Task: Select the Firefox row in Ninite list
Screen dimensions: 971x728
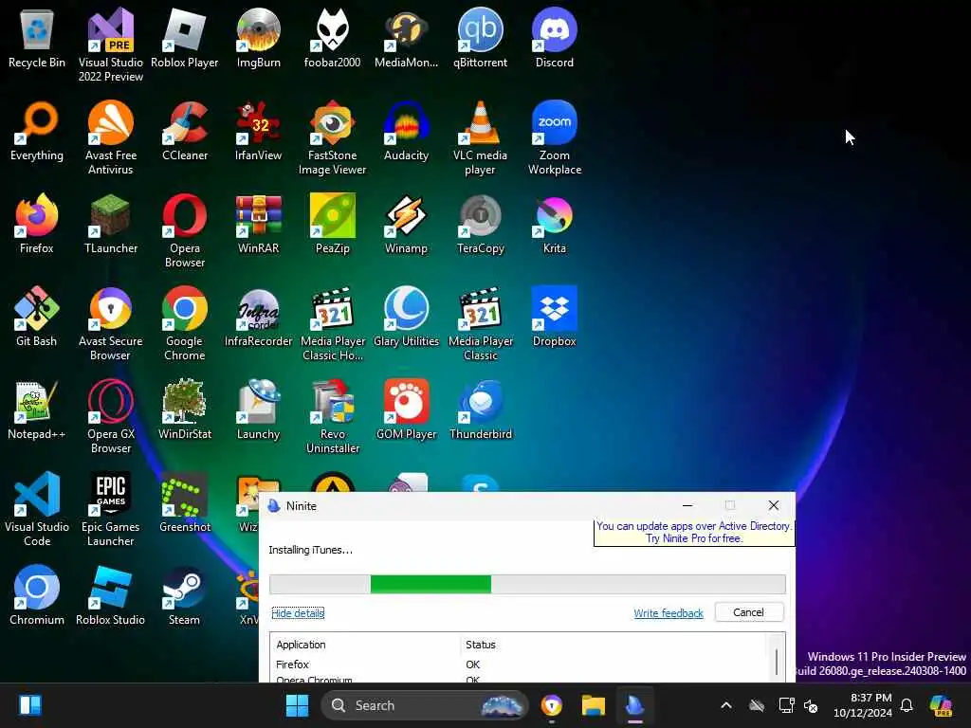Action: 519,664
